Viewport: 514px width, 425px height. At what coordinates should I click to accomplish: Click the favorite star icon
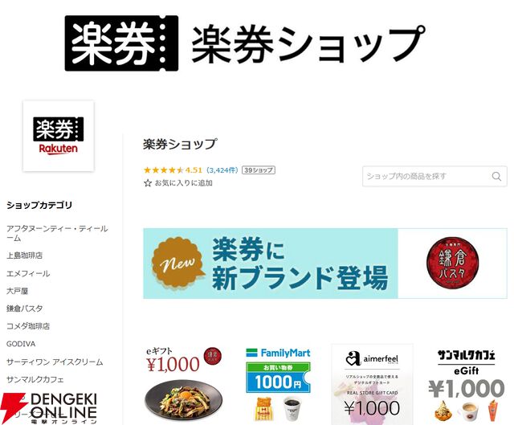(x=148, y=183)
